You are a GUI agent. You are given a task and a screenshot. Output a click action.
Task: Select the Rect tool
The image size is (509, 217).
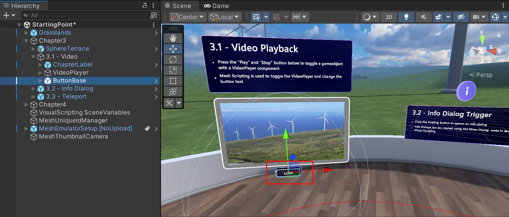173,81
